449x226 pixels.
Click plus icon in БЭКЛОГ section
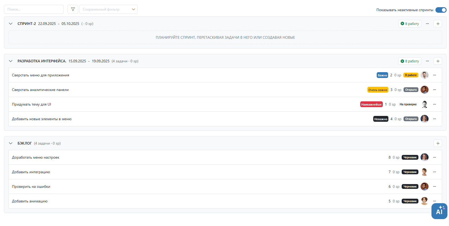438,143
